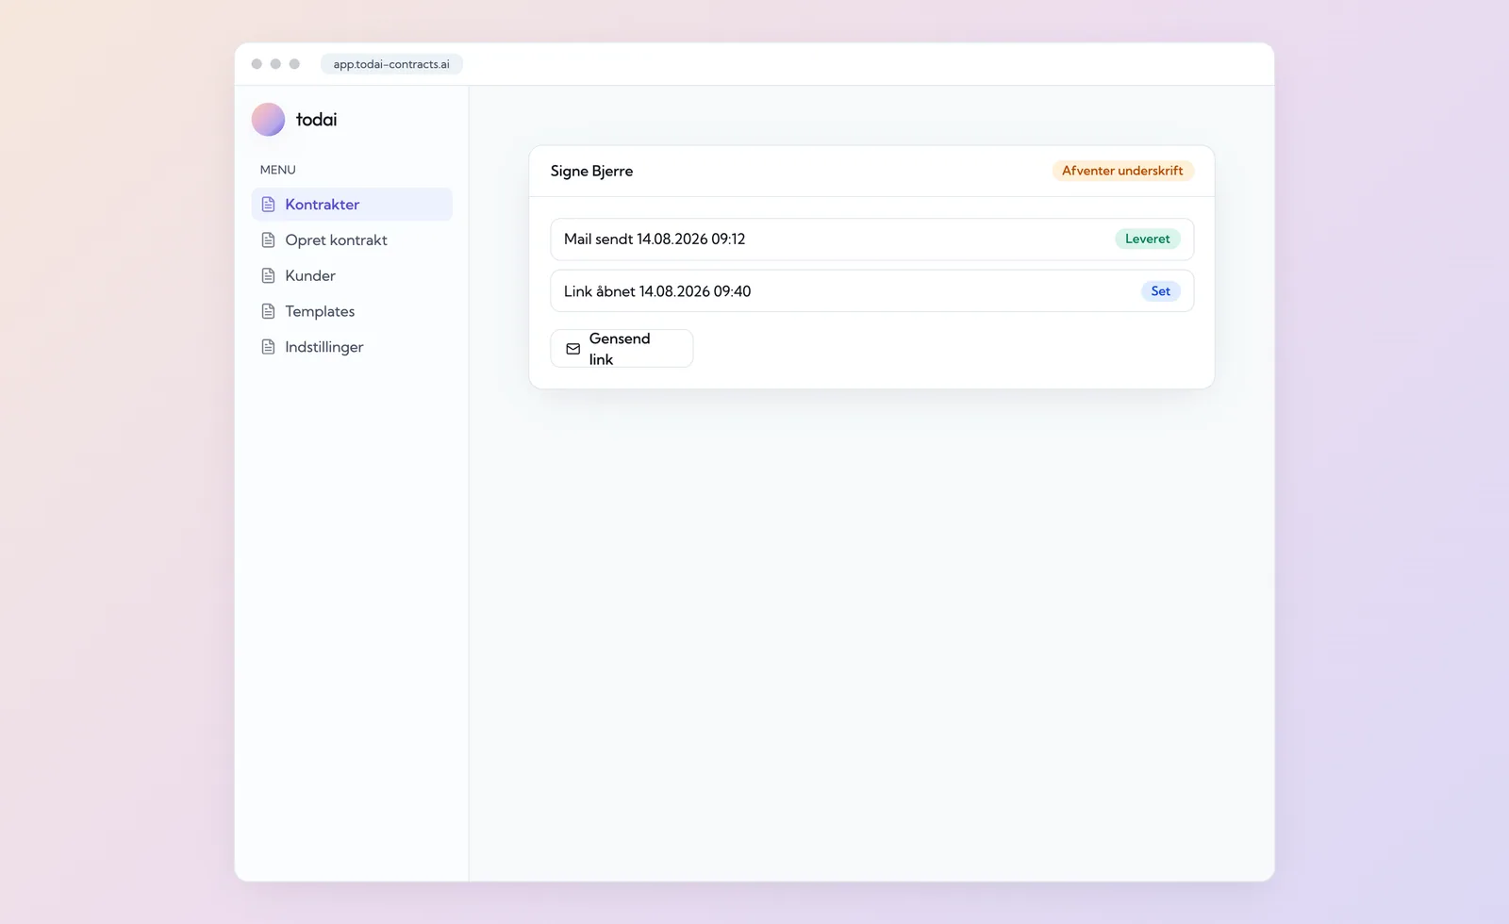Click the todai gradient logo circle
The image size is (1509, 924).
coord(268,120)
